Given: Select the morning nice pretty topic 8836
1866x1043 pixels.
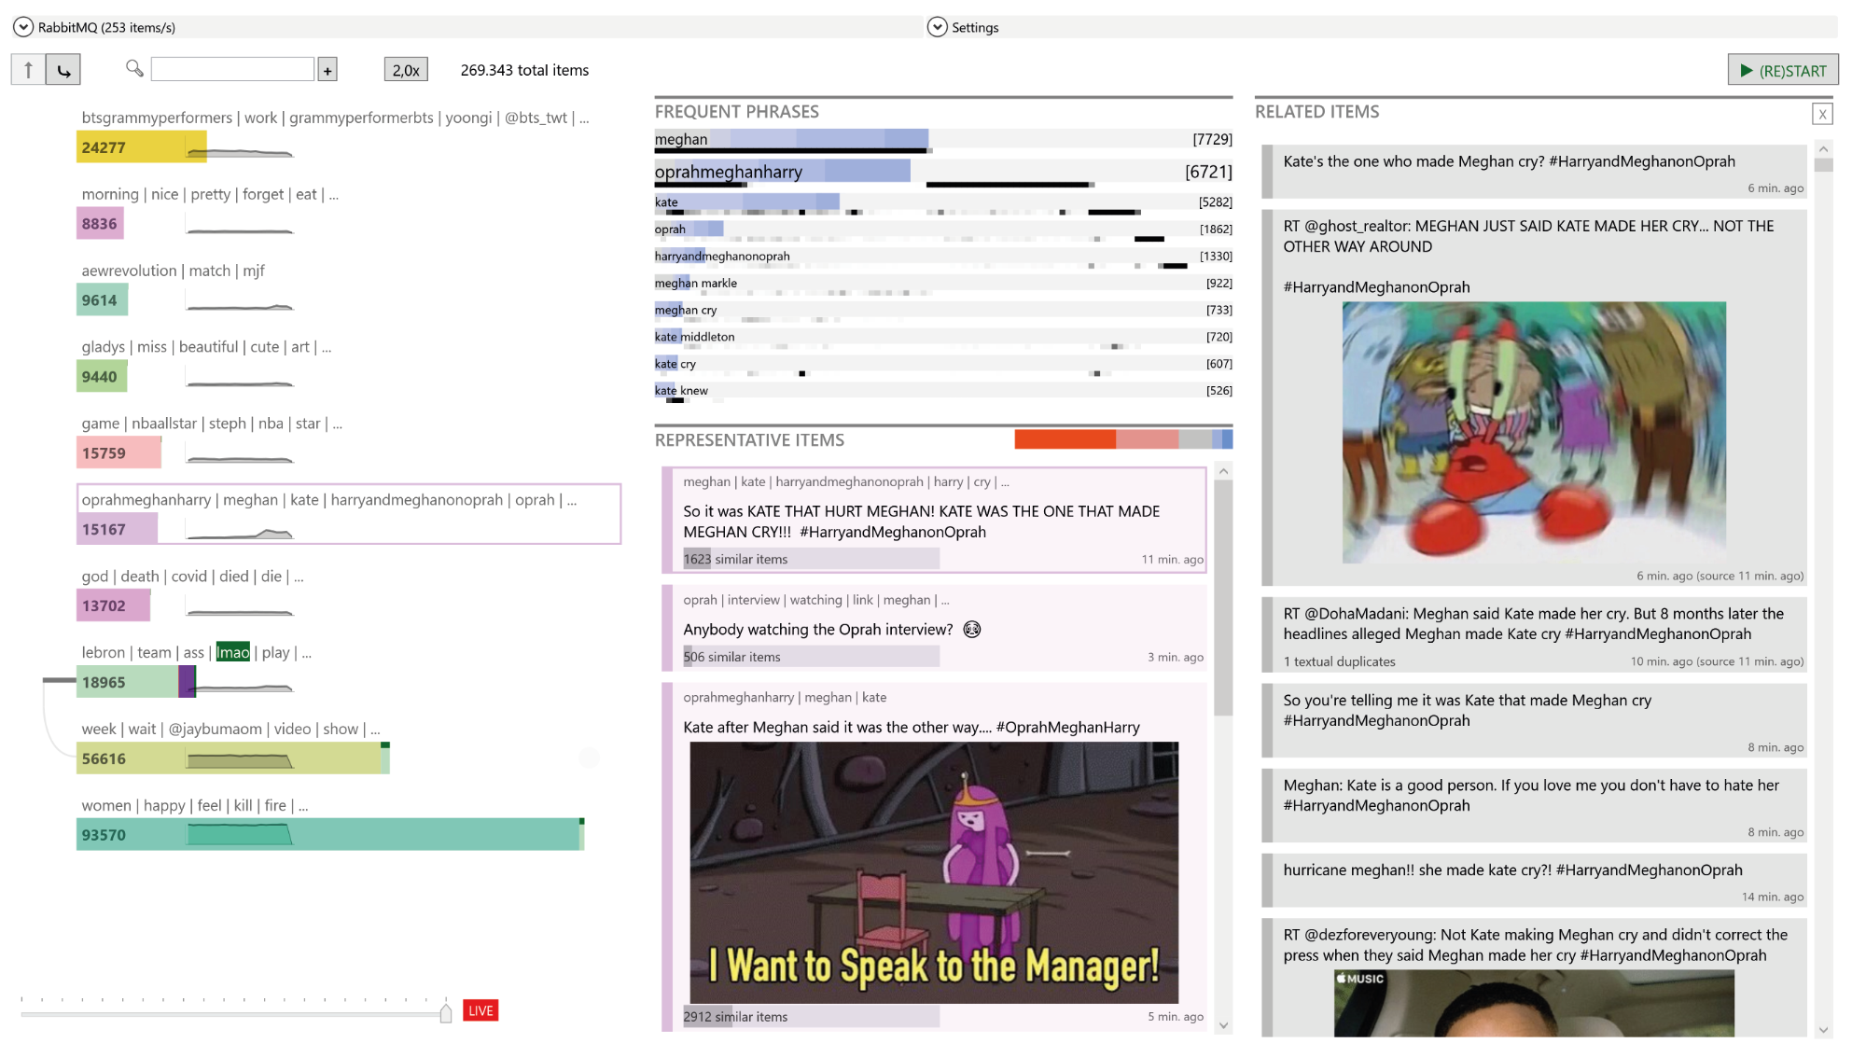Looking at the screenshot, I should 100,224.
